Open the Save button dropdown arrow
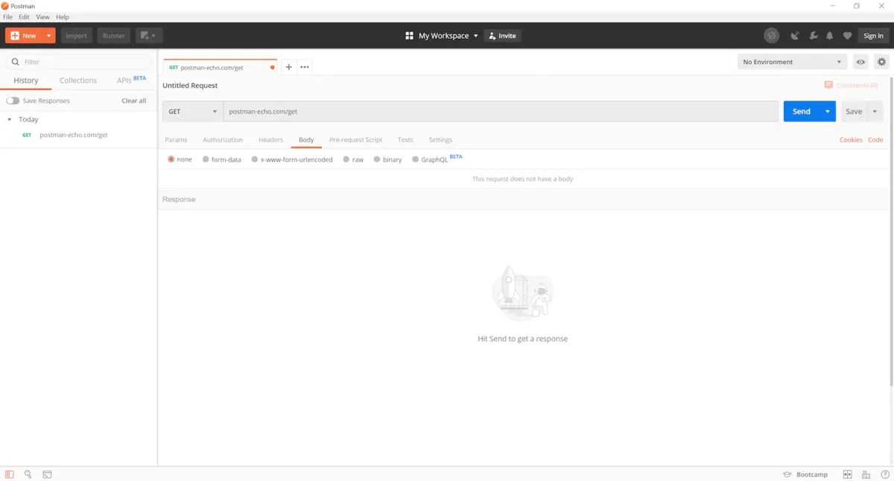This screenshot has height=481, width=894. tap(875, 112)
